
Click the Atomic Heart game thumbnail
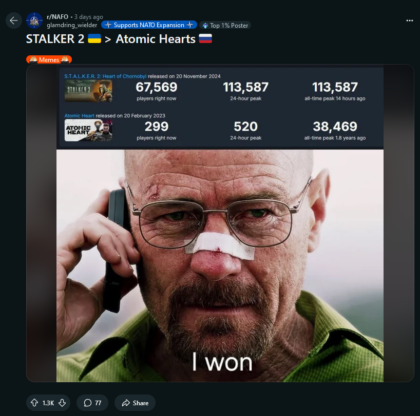(88, 130)
